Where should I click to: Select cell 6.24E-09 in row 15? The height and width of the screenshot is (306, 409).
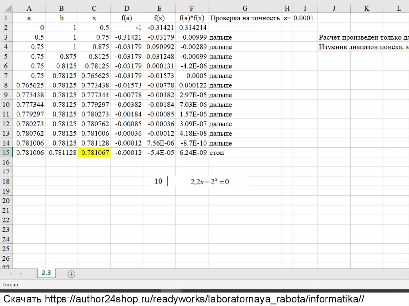point(192,152)
